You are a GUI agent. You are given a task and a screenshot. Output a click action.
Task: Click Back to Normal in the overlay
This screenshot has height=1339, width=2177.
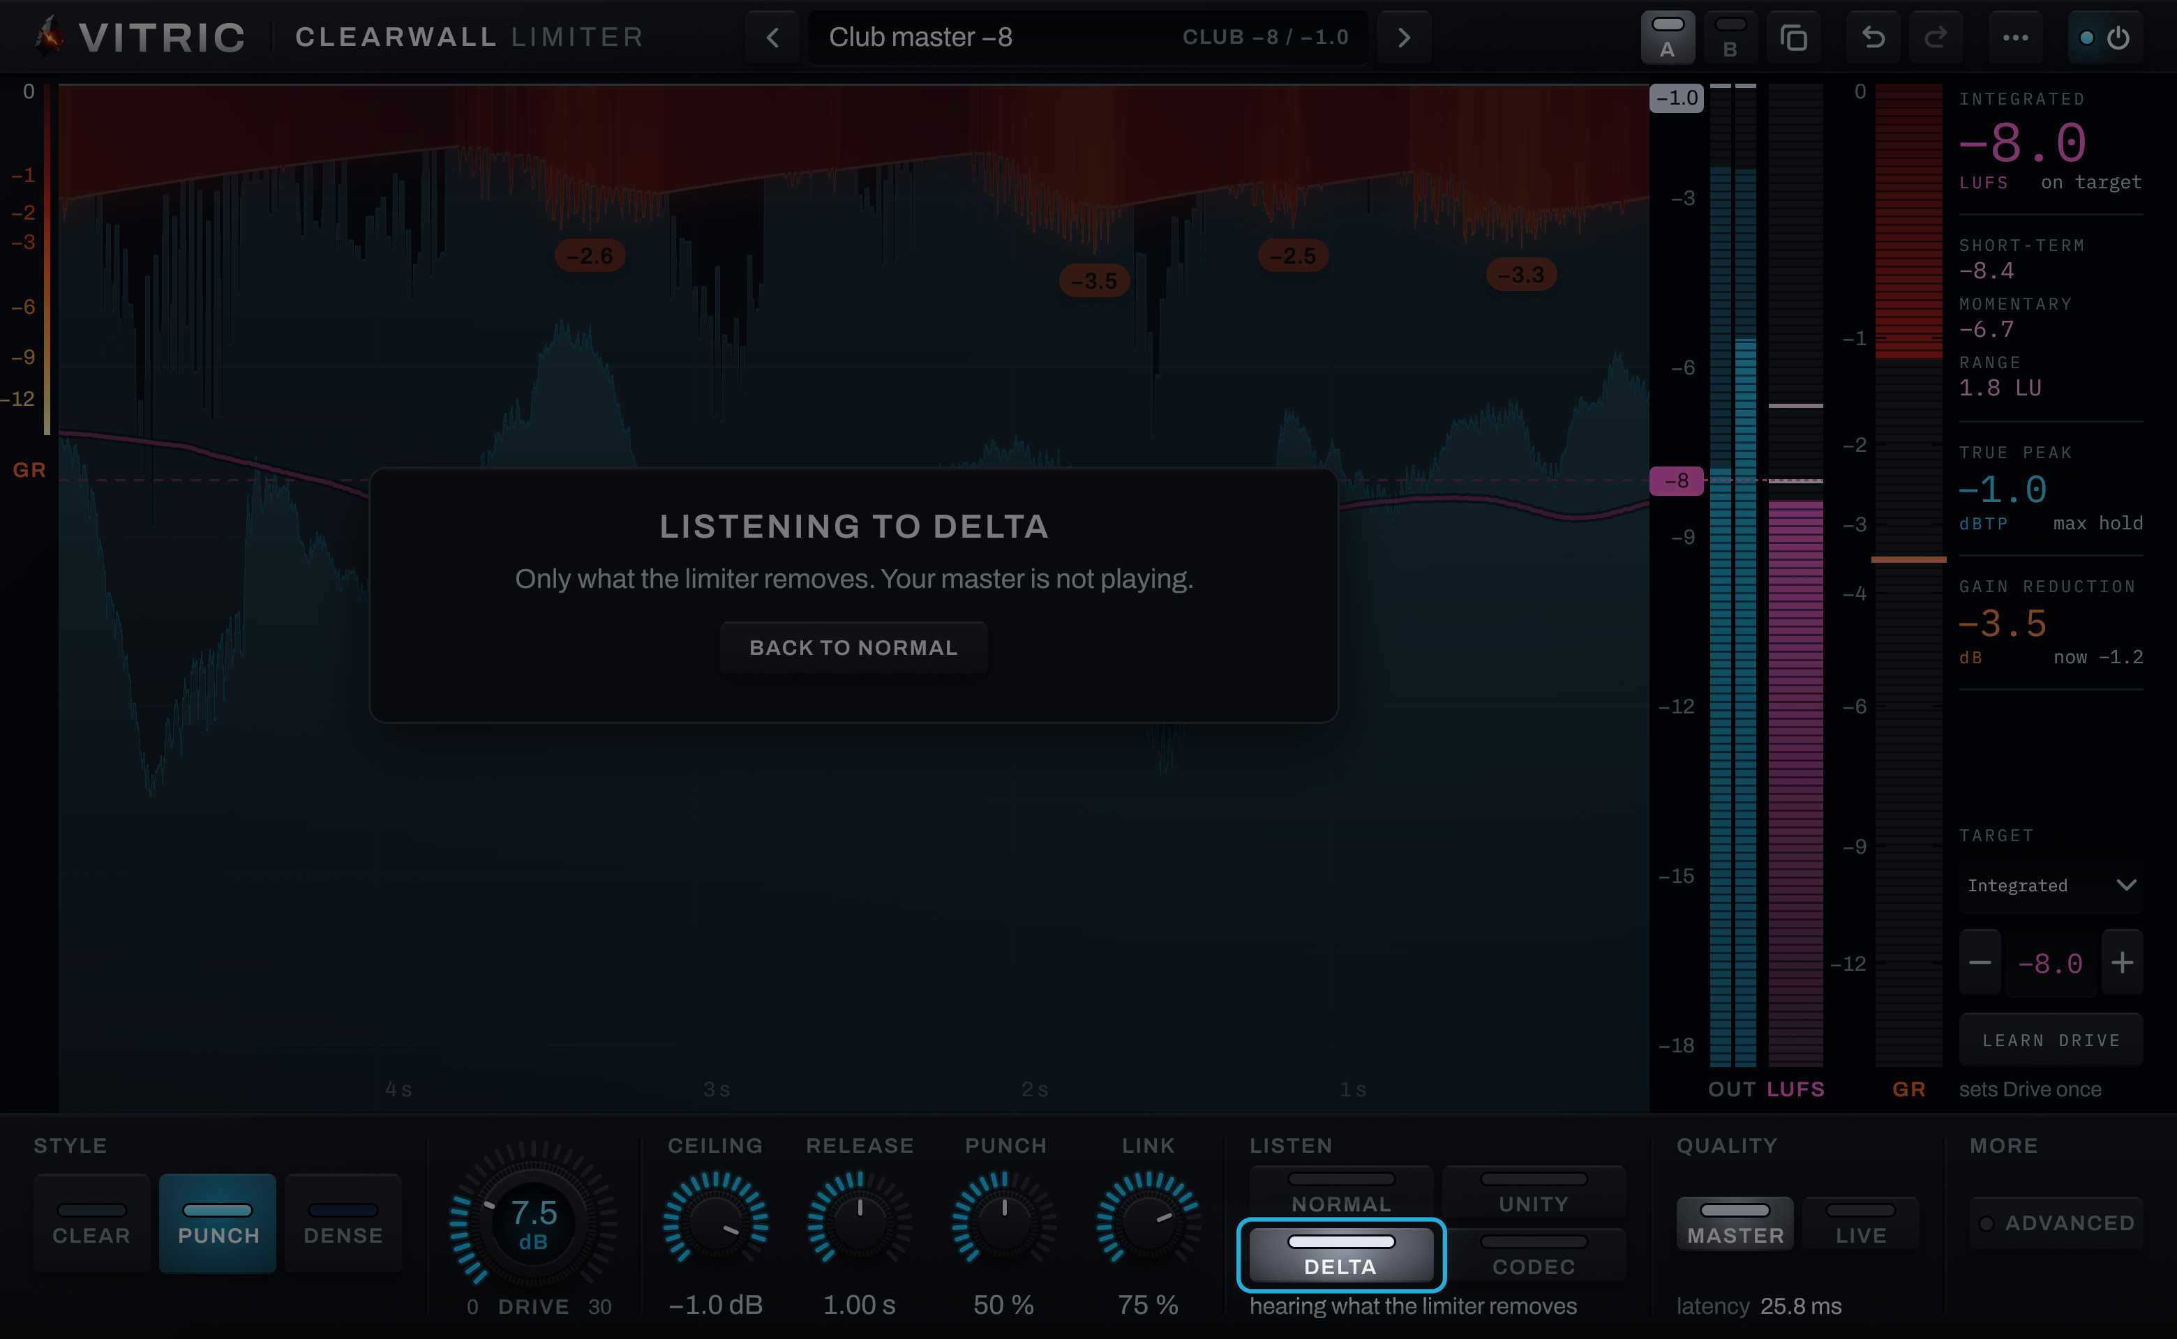(x=853, y=647)
